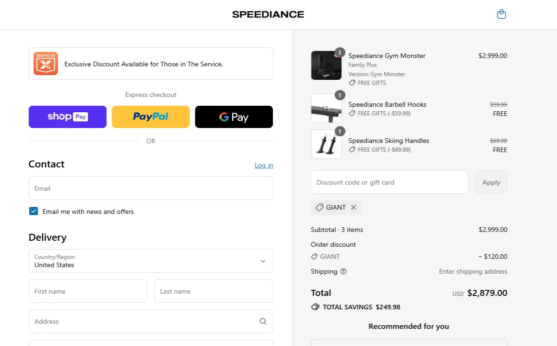Click the GOVX ID discount logo
557x346 pixels.
point(45,64)
